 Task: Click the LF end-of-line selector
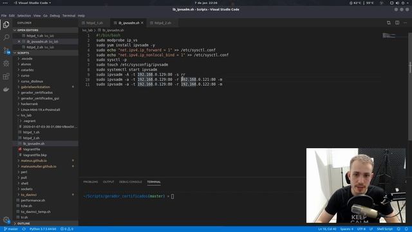tap(371, 229)
